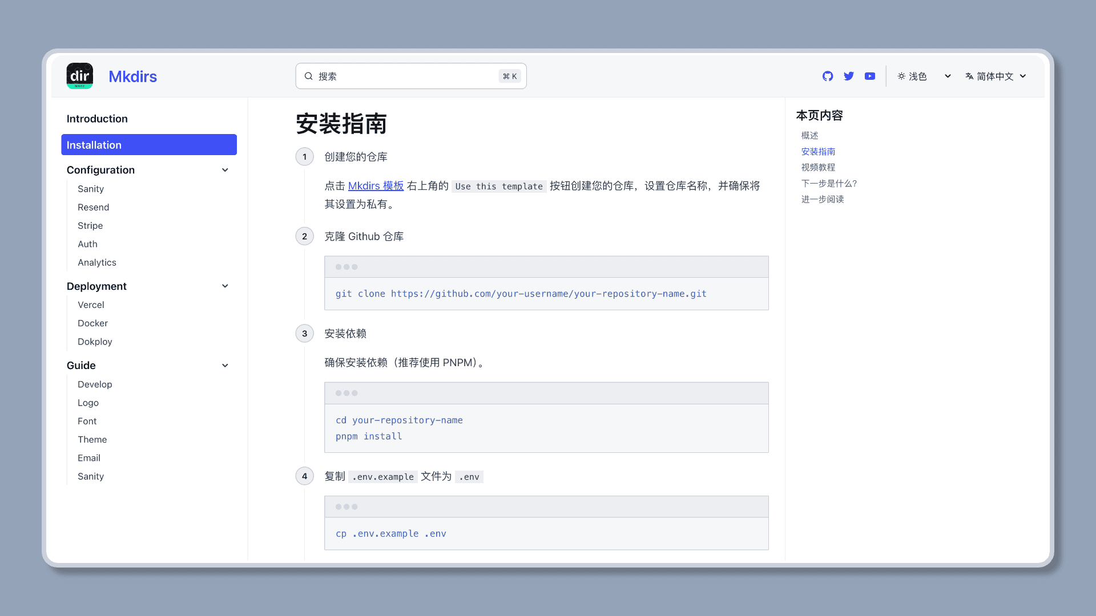Click the light mode sun icon
1096x616 pixels.
[901, 76]
